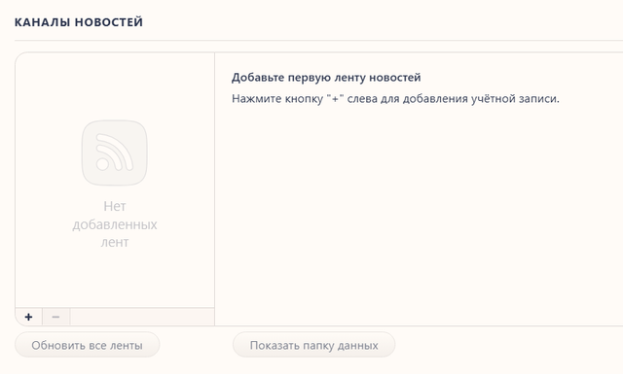
Task: Click the word «лент» in the empty list
Action: point(115,242)
